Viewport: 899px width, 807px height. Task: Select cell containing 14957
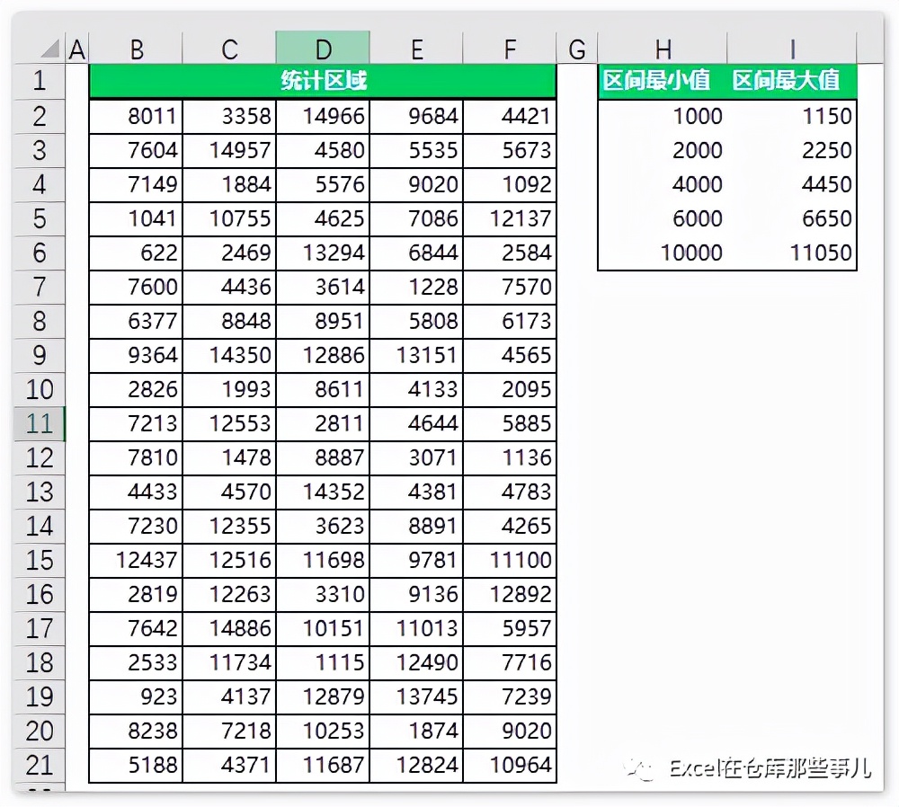[229, 151]
